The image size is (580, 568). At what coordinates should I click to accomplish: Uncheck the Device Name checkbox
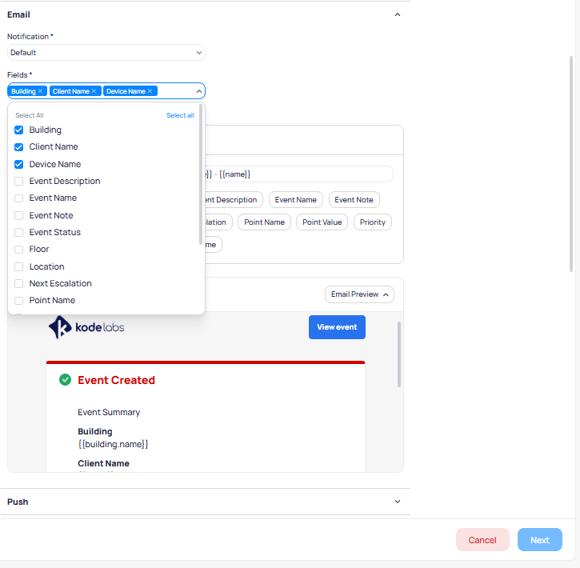tap(19, 164)
